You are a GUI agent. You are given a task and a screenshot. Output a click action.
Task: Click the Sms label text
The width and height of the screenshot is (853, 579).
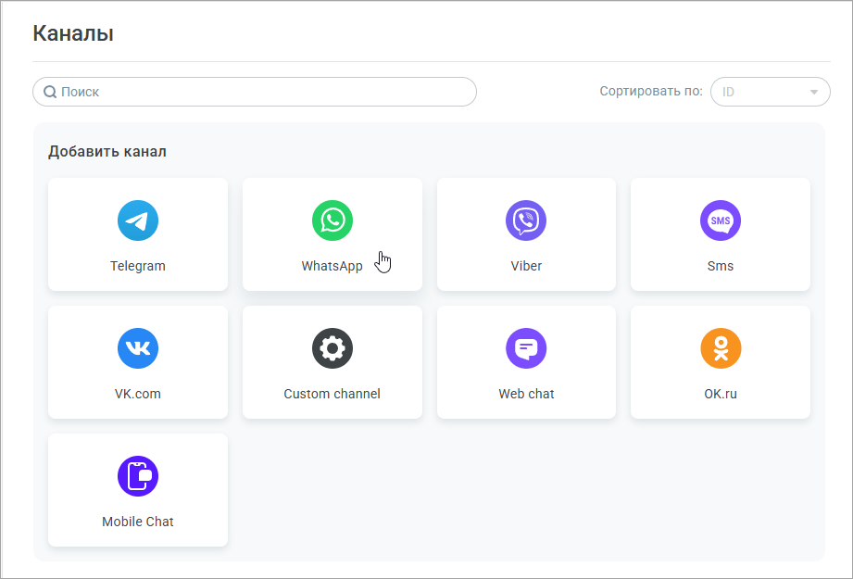point(721,266)
